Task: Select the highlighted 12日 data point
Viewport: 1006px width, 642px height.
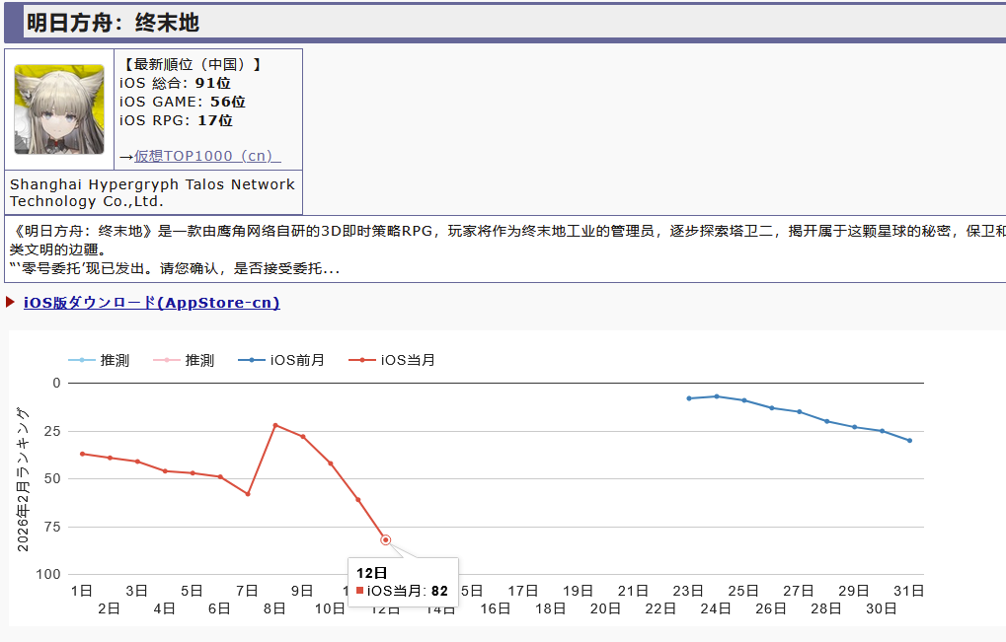Action: coord(386,540)
